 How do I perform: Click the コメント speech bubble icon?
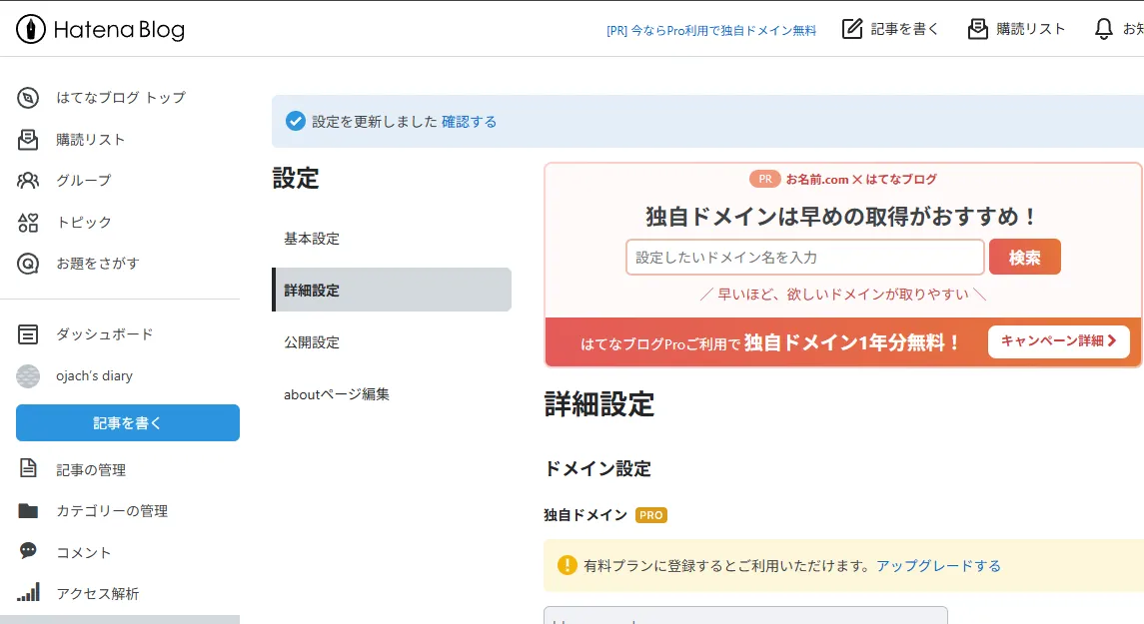tap(28, 550)
